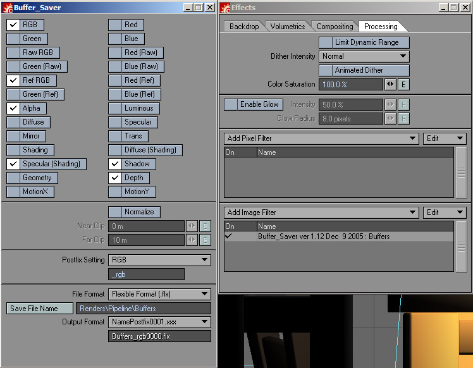Screen dimensions: 473x368
Task: Minimize the Effects window
Action: pyautogui.click(x=443, y=8)
